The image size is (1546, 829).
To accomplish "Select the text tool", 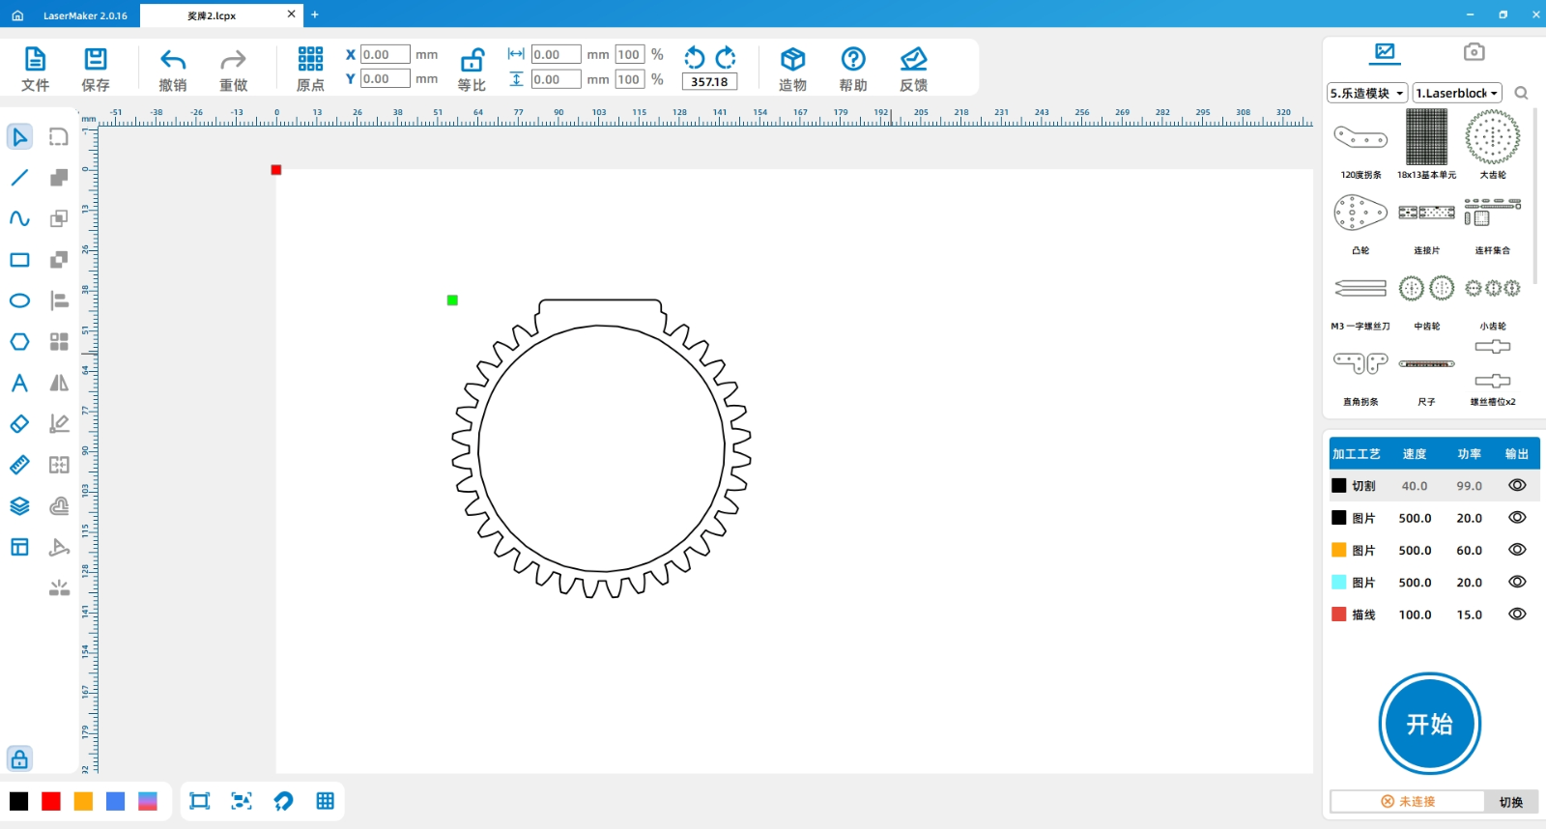I will point(19,384).
